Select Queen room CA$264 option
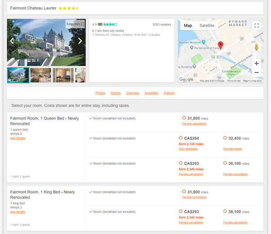This screenshot has height=234, width=271. click(x=181, y=138)
